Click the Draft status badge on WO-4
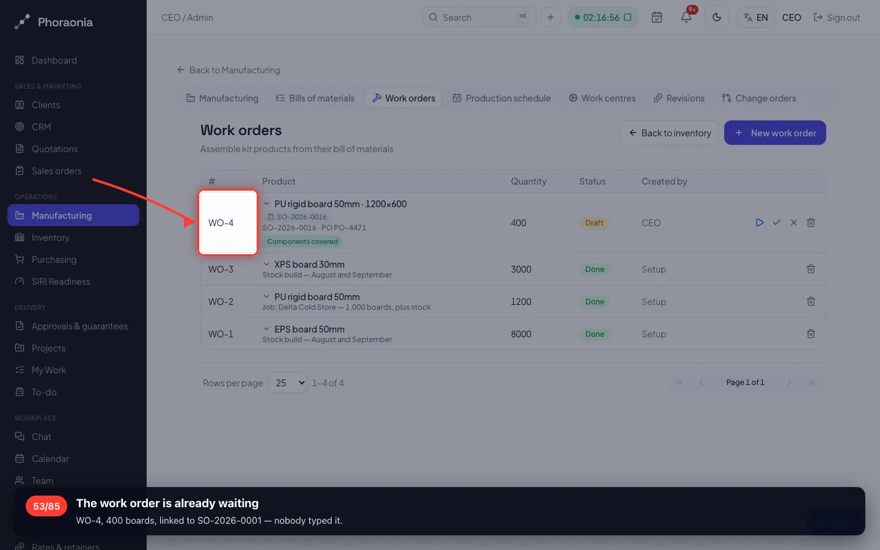 click(594, 223)
